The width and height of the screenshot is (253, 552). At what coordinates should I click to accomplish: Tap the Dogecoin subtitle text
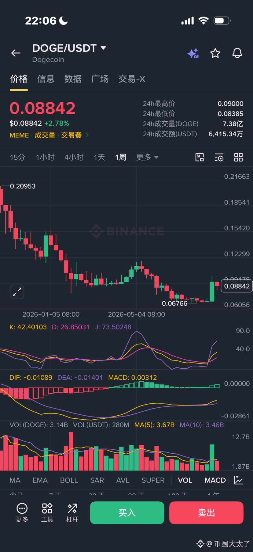pyautogui.click(x=48, y=60)
